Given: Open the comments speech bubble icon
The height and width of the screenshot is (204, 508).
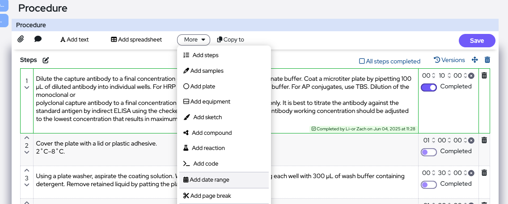Looking at the screenshot, I should tap(38, 39).
